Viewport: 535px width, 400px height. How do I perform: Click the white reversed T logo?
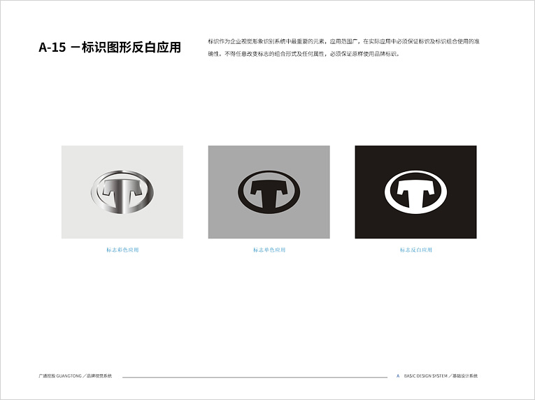(415, 192)
